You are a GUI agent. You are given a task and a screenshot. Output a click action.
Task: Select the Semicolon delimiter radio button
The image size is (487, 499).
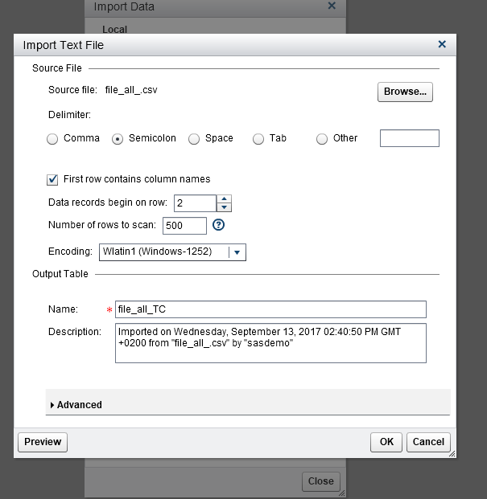pyautogui.click(x=118, y=139)
